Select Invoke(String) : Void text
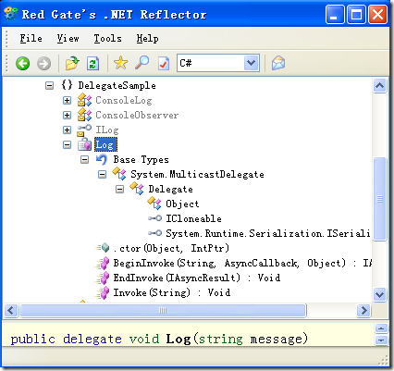The width and height of the screenshot is (394, 371). pos(172,292)
